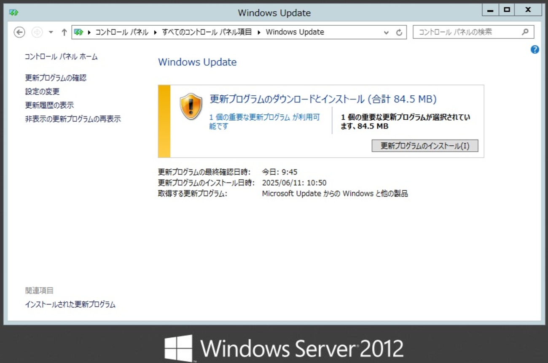Click the Windows Update title bar icon

tap(14, 12)
